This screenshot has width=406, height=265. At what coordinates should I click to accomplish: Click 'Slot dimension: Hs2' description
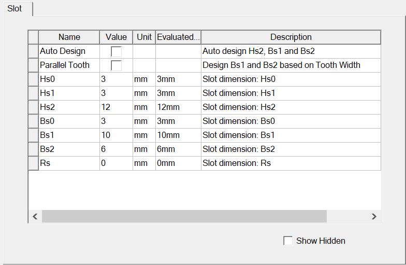291,107
